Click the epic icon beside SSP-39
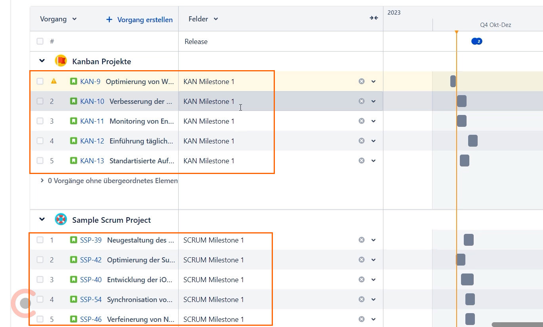Screen dimensions: 543x327 [74, 240]
